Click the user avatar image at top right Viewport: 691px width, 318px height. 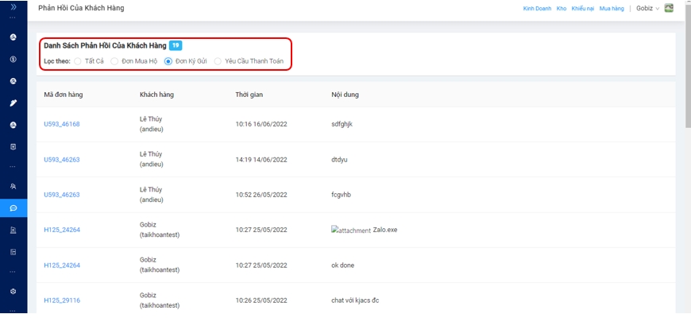[669, 8]
